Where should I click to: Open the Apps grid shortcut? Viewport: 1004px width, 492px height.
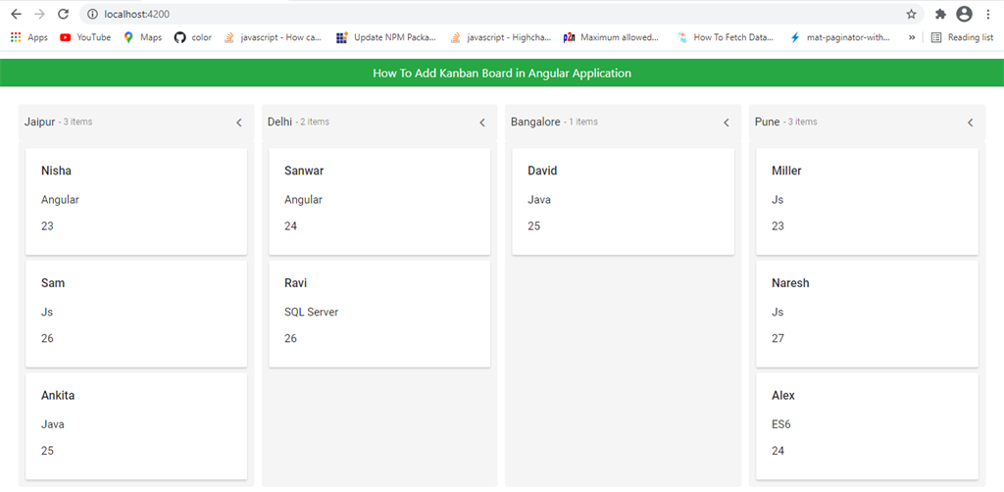28,37
